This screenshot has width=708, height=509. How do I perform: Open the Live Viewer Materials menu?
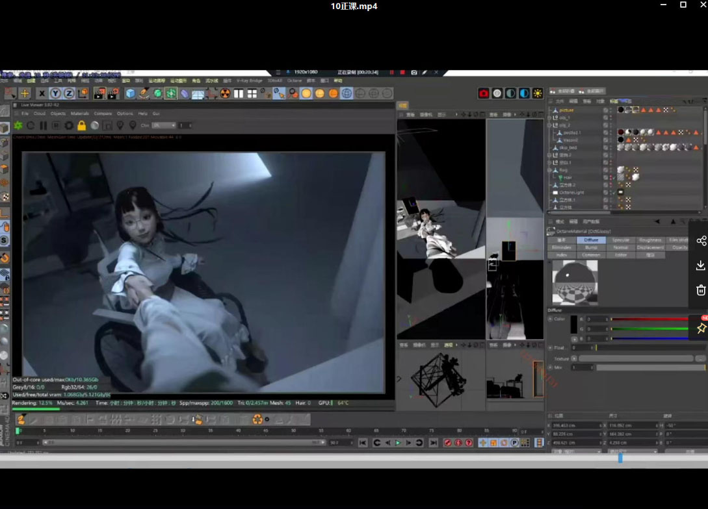[80, 114]
